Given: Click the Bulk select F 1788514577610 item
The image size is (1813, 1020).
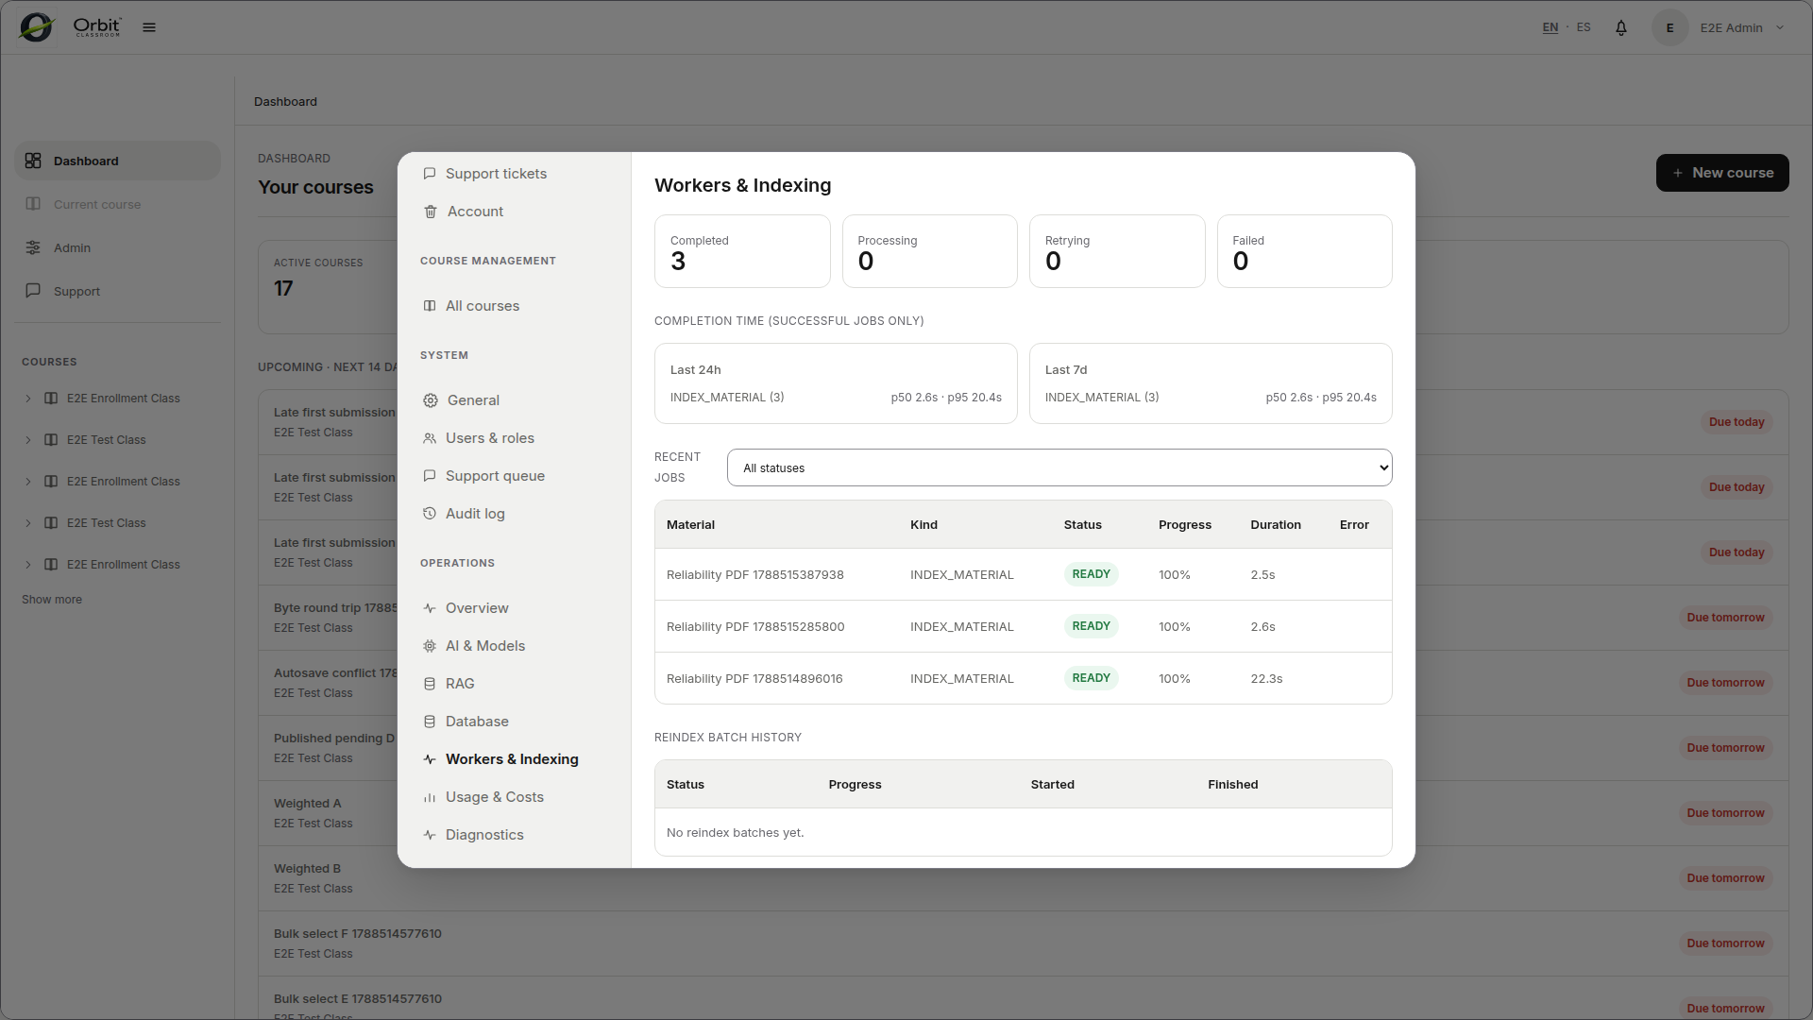Looking at the screenshot, I should (1023, 943).
